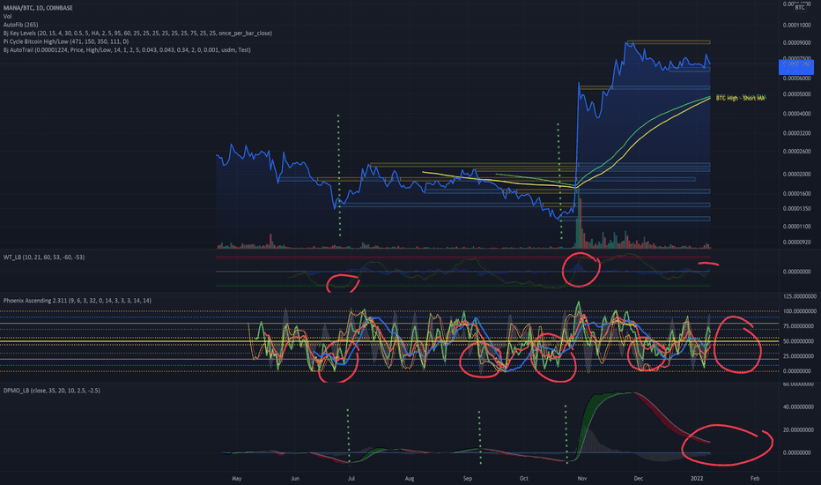Click Phoenix axis value 75.00000000
821x485 pixels.
coord(799,326)
